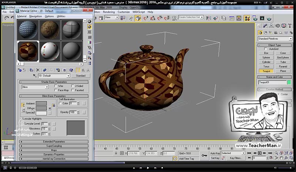This screenshot has width=296, height=172.
Task: Click the Teapot01 name input field
Action: [x=272, y=83]
